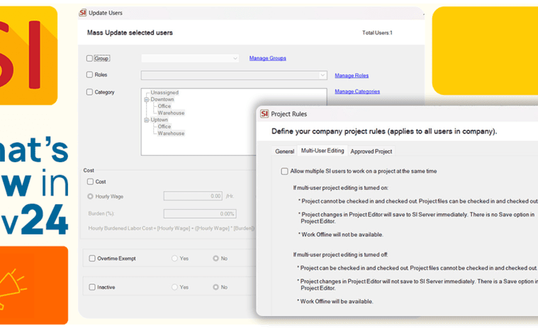Open the Roles dropdown
This screenshot has width=538, height=328.
pos(234,75)
